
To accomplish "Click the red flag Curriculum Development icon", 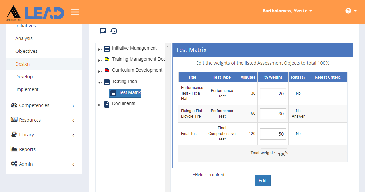I will [x=107, y=71].
